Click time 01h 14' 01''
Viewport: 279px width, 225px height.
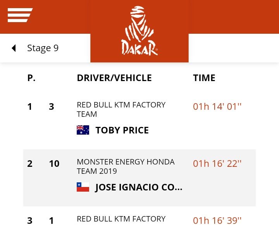coord(217,107)
